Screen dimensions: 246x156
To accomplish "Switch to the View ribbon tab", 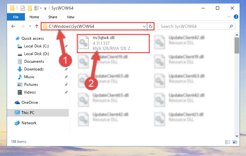I will (x=71, y=17).
